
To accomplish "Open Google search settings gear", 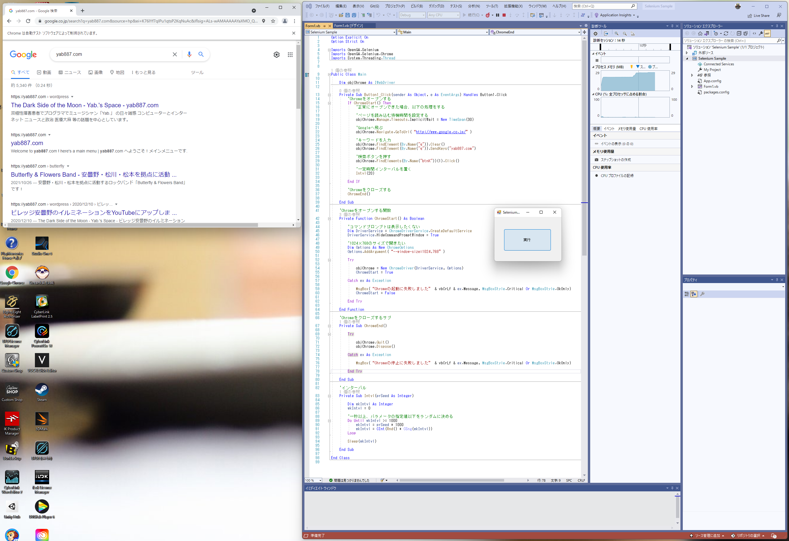I will (x=277, y=55).
